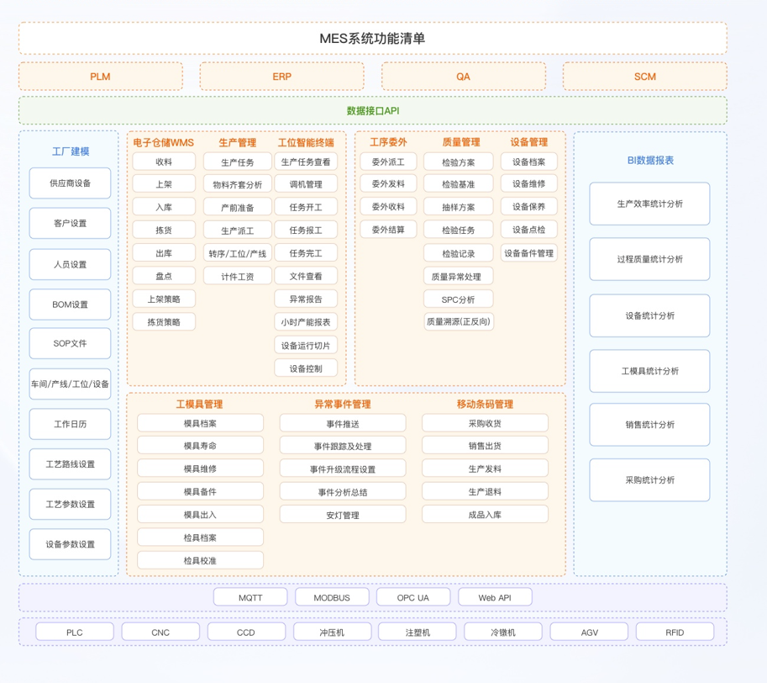Select the SCM module
The width and height of the screenshot is (767, 683).
point(644,76)
